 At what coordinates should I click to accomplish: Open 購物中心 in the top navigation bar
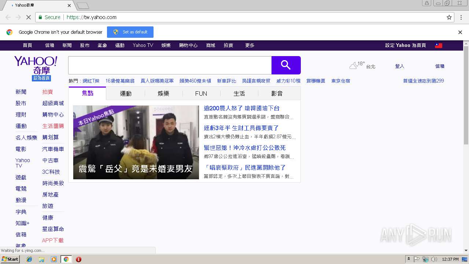pos(188,45)
